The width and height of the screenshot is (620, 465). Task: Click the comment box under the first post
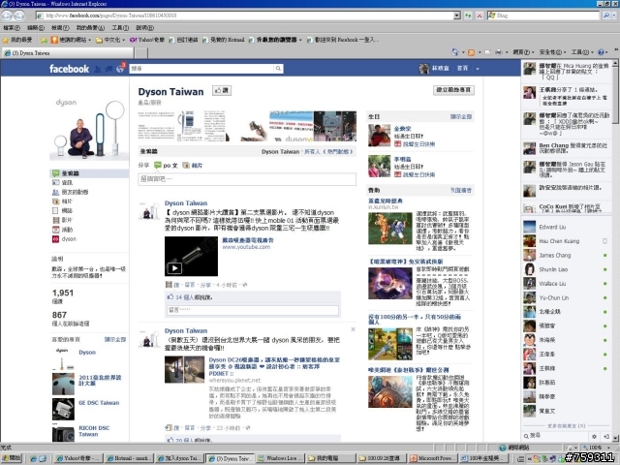pyautogui.click(x=253, y=310)
